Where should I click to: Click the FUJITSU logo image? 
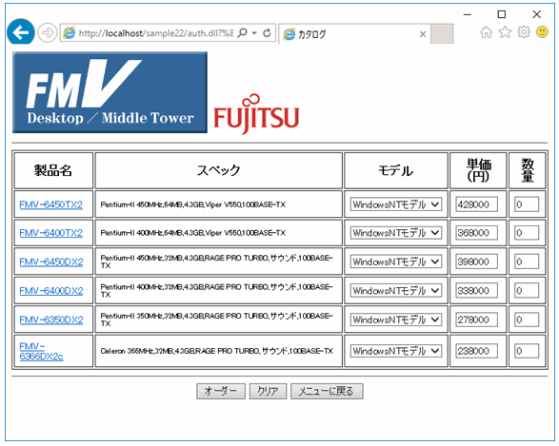coord(256,114)
